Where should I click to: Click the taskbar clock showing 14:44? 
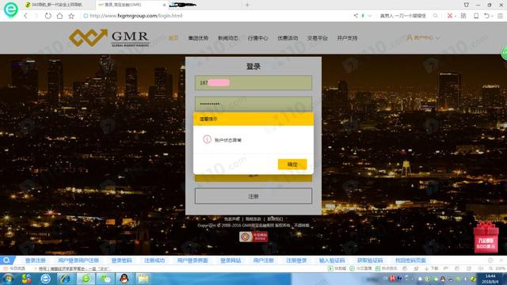(x=490, y=279)
